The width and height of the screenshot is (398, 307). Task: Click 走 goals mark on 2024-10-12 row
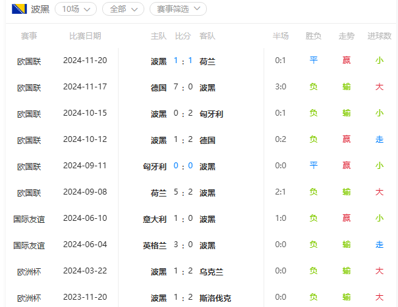click(x=379, y=139)
